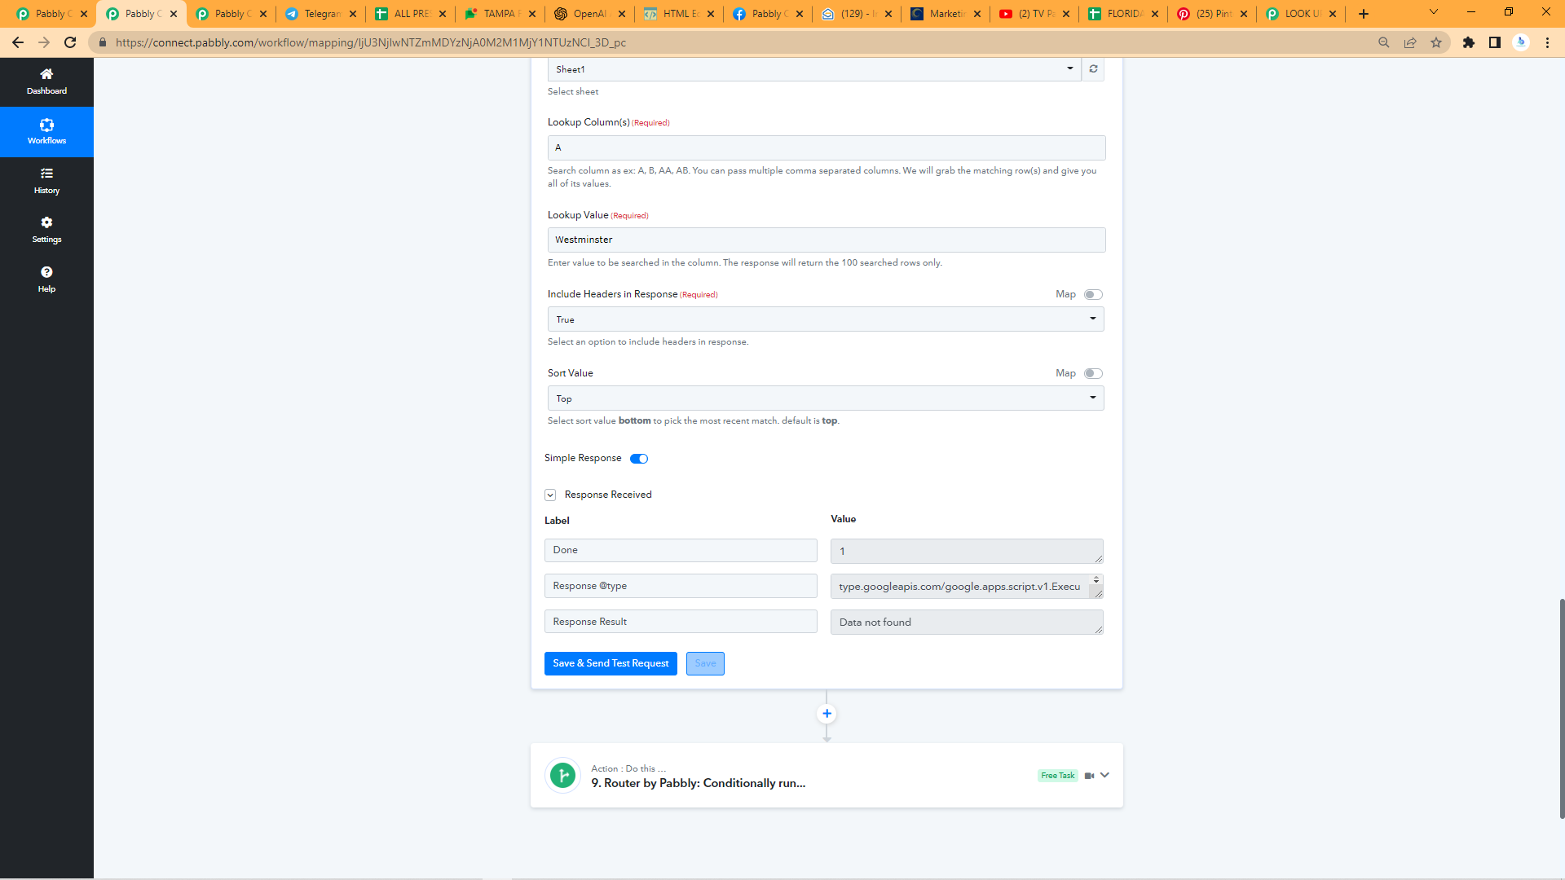Click the Lookup Value Westminster field
Screen dimensions: 1565x880
tap(827, 240)
